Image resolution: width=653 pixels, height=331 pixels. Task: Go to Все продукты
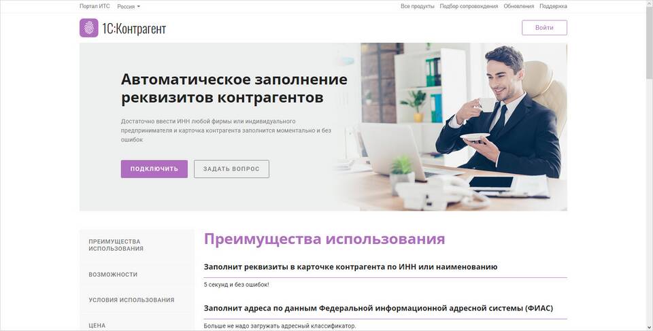(x=417, y=6)
